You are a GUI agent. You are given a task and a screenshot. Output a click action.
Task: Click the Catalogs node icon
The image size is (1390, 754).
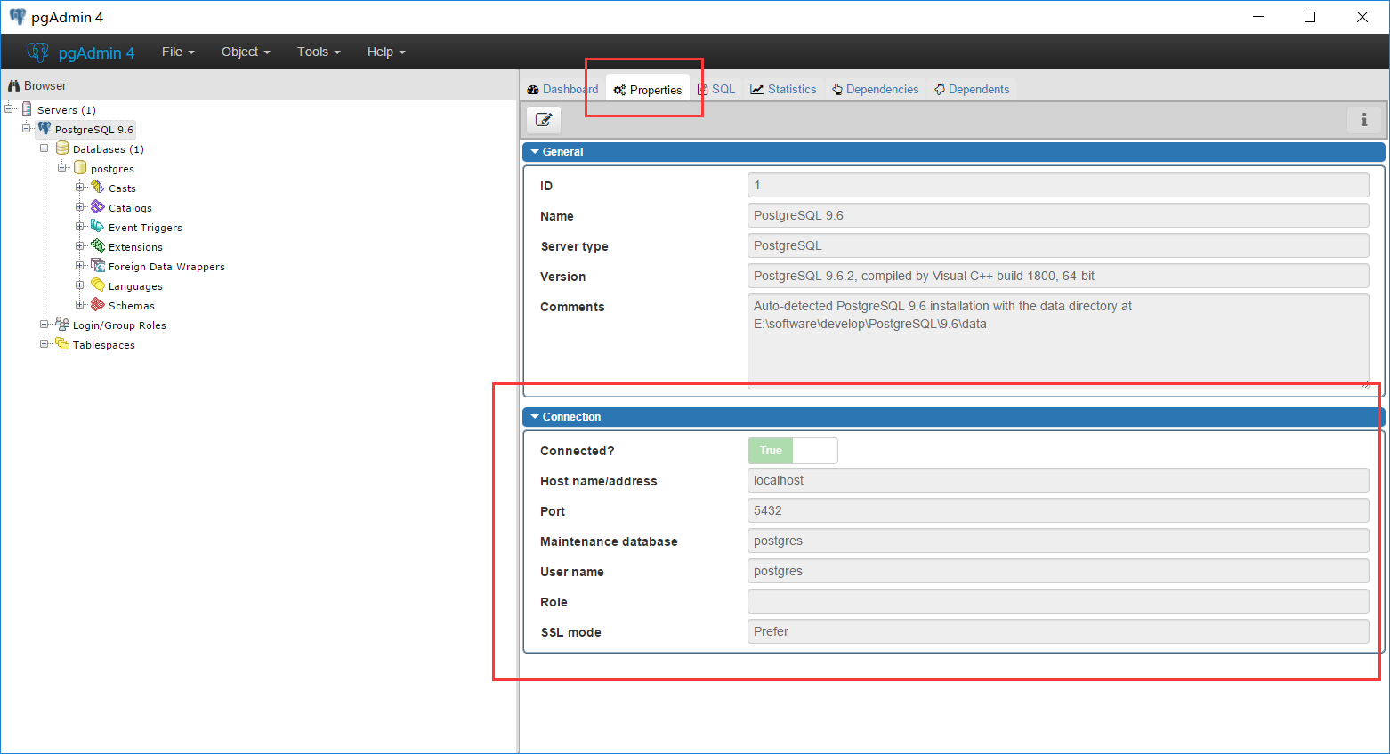[x=98, y=207]
